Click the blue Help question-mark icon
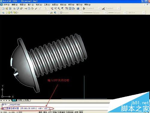Viewport: 150px width, 113px height. click(x=78, y=8)
